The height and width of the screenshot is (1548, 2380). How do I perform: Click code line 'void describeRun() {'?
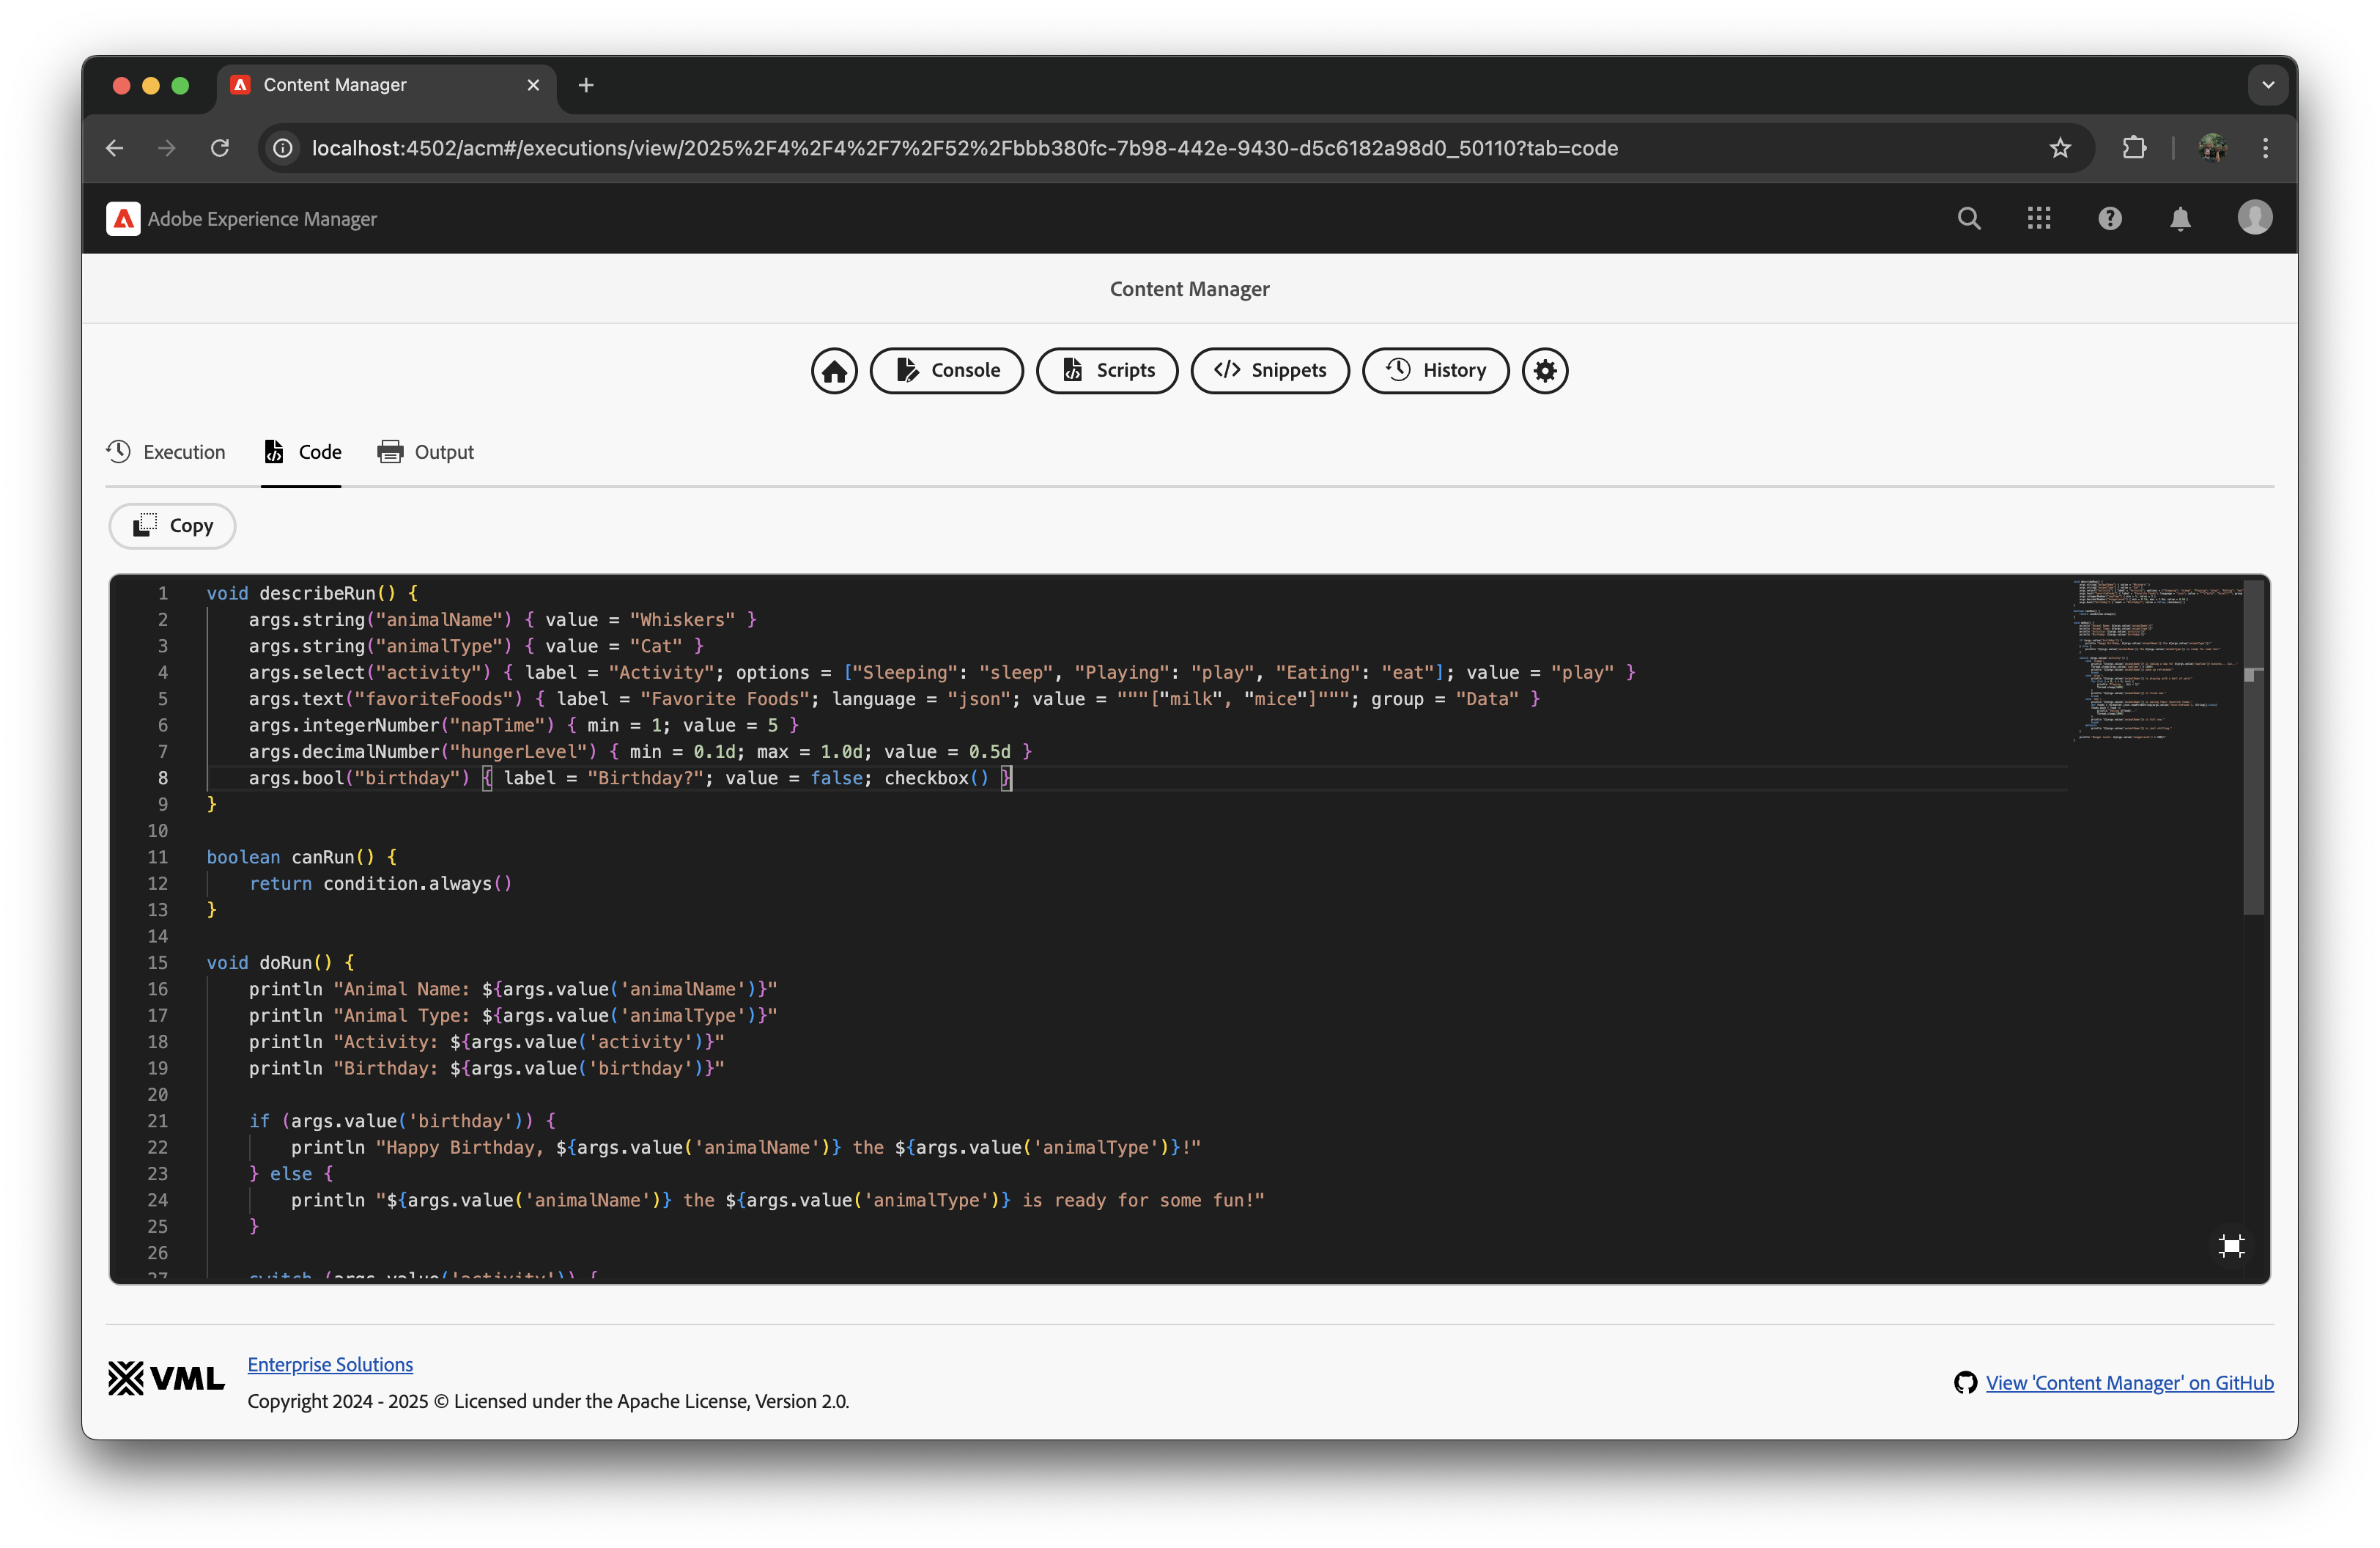[x=312, y=593]
